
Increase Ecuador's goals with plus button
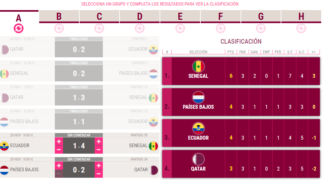point(59,142)
